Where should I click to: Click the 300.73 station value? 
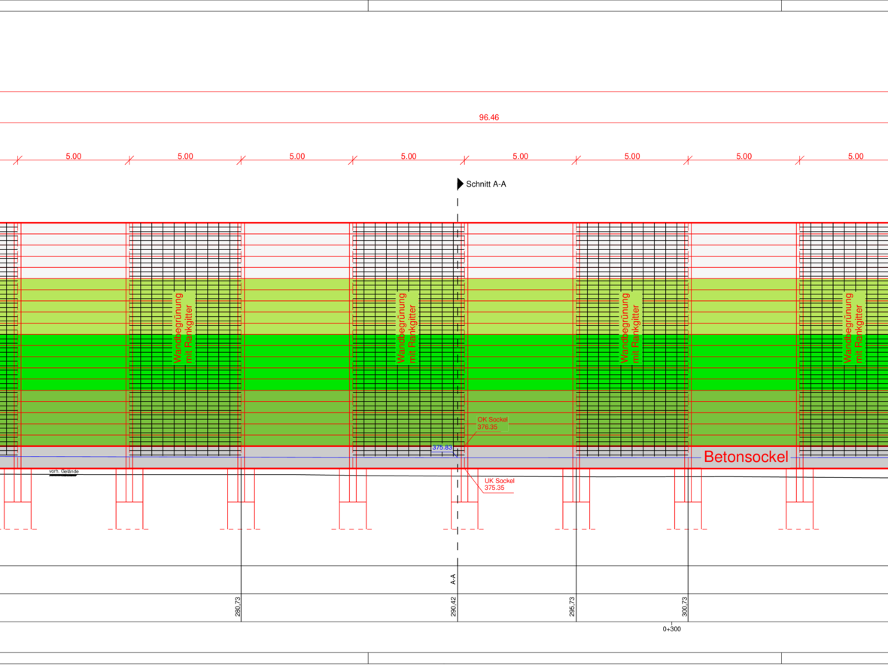pyautogui.click(x=684, y=607)
